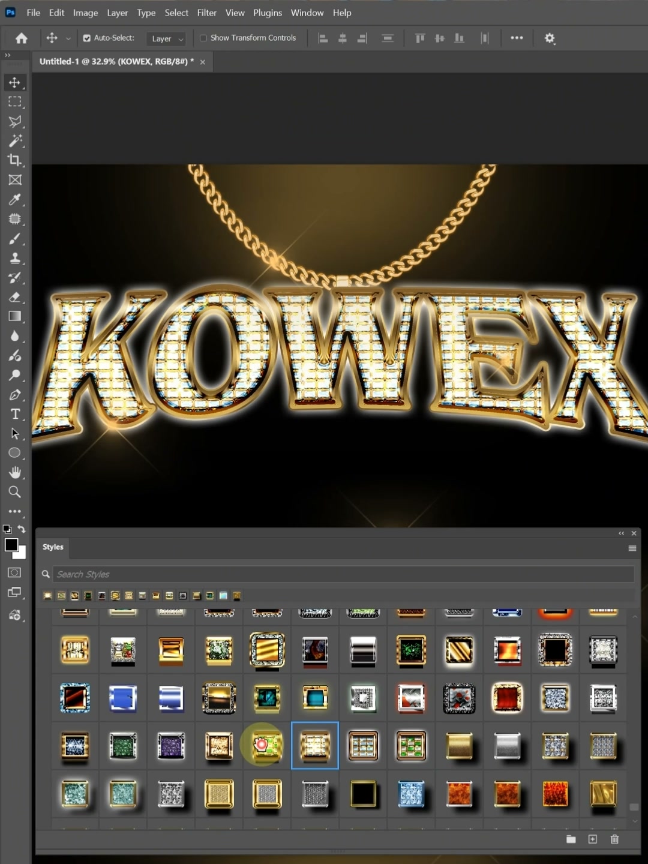This screenshot has width=648, height=864.
Task: Select the Horizontal Type tool
Action: pos(15,414)
